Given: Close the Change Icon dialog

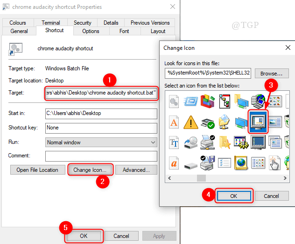Looking at the screenshot, I should pos(288,47).
